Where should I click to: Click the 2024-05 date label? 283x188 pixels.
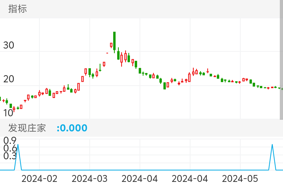click(240, 179)
